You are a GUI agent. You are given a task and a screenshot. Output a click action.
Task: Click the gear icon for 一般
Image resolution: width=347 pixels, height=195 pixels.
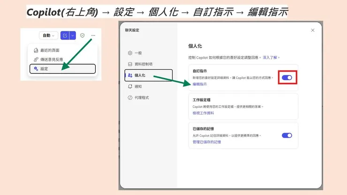tap(130, 53)
